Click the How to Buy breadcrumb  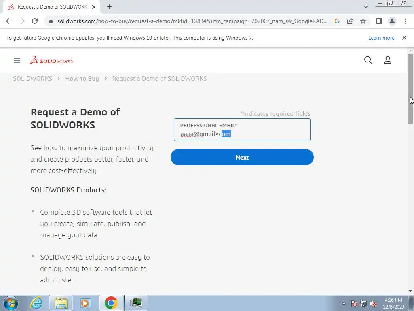[x=82, y=79]
